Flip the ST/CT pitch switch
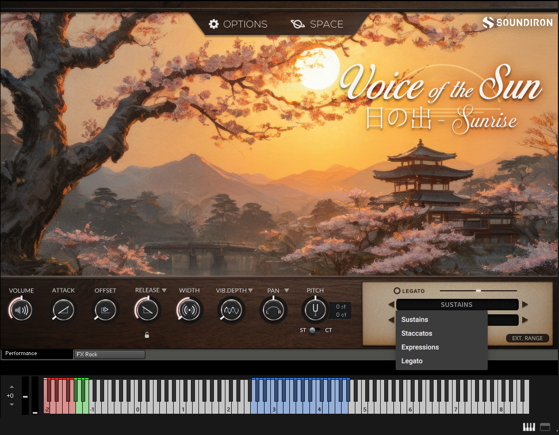Image resolution: width=559 pixels, height=435 pixels. pos(315,330)
